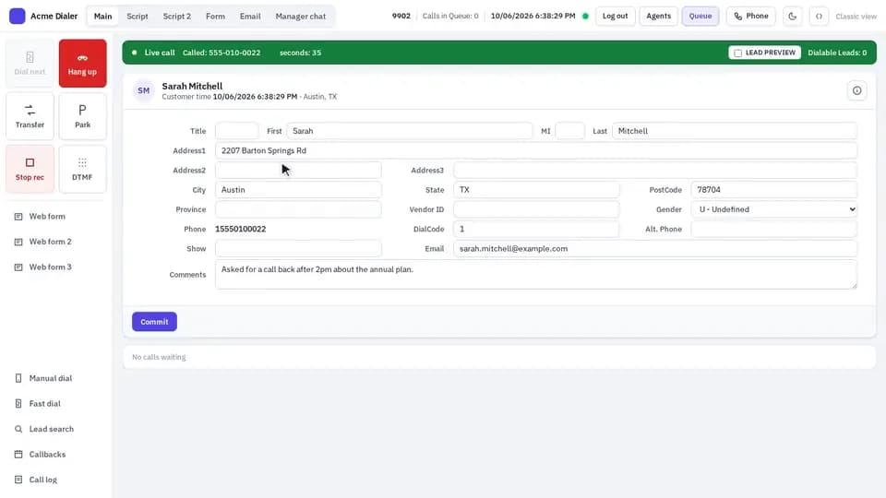Click the code brackets icon
Viewport: 886px width, 498px height.
tap(819, 16)
